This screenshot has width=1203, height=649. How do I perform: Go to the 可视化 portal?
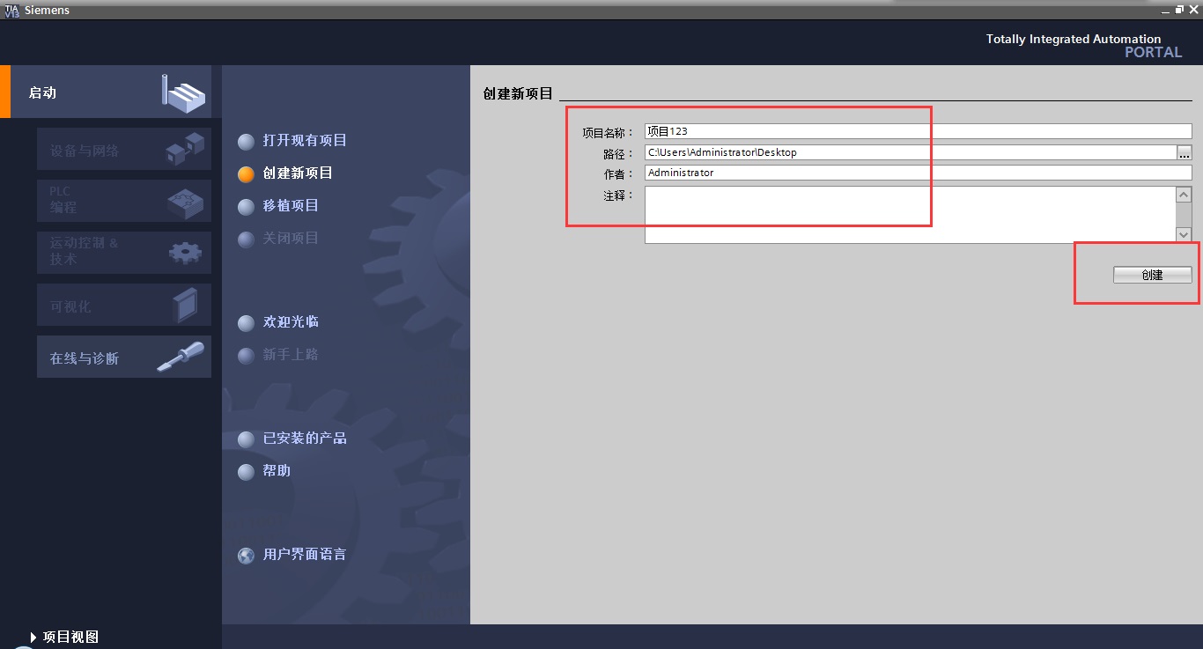coord(124,305)
